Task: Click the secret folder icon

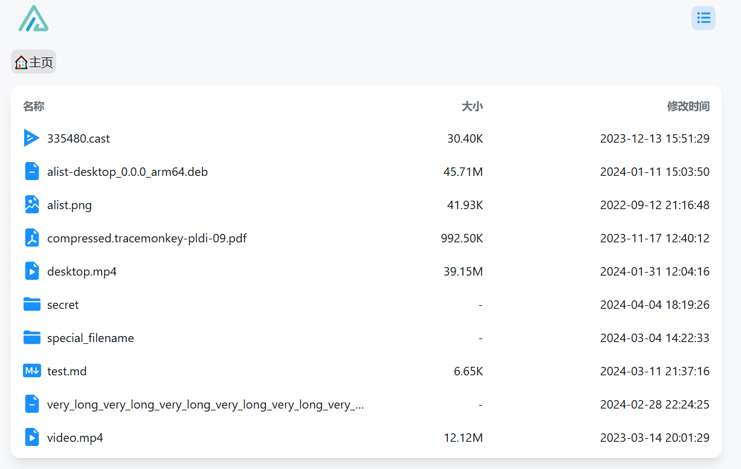Action: coord(31,305)
